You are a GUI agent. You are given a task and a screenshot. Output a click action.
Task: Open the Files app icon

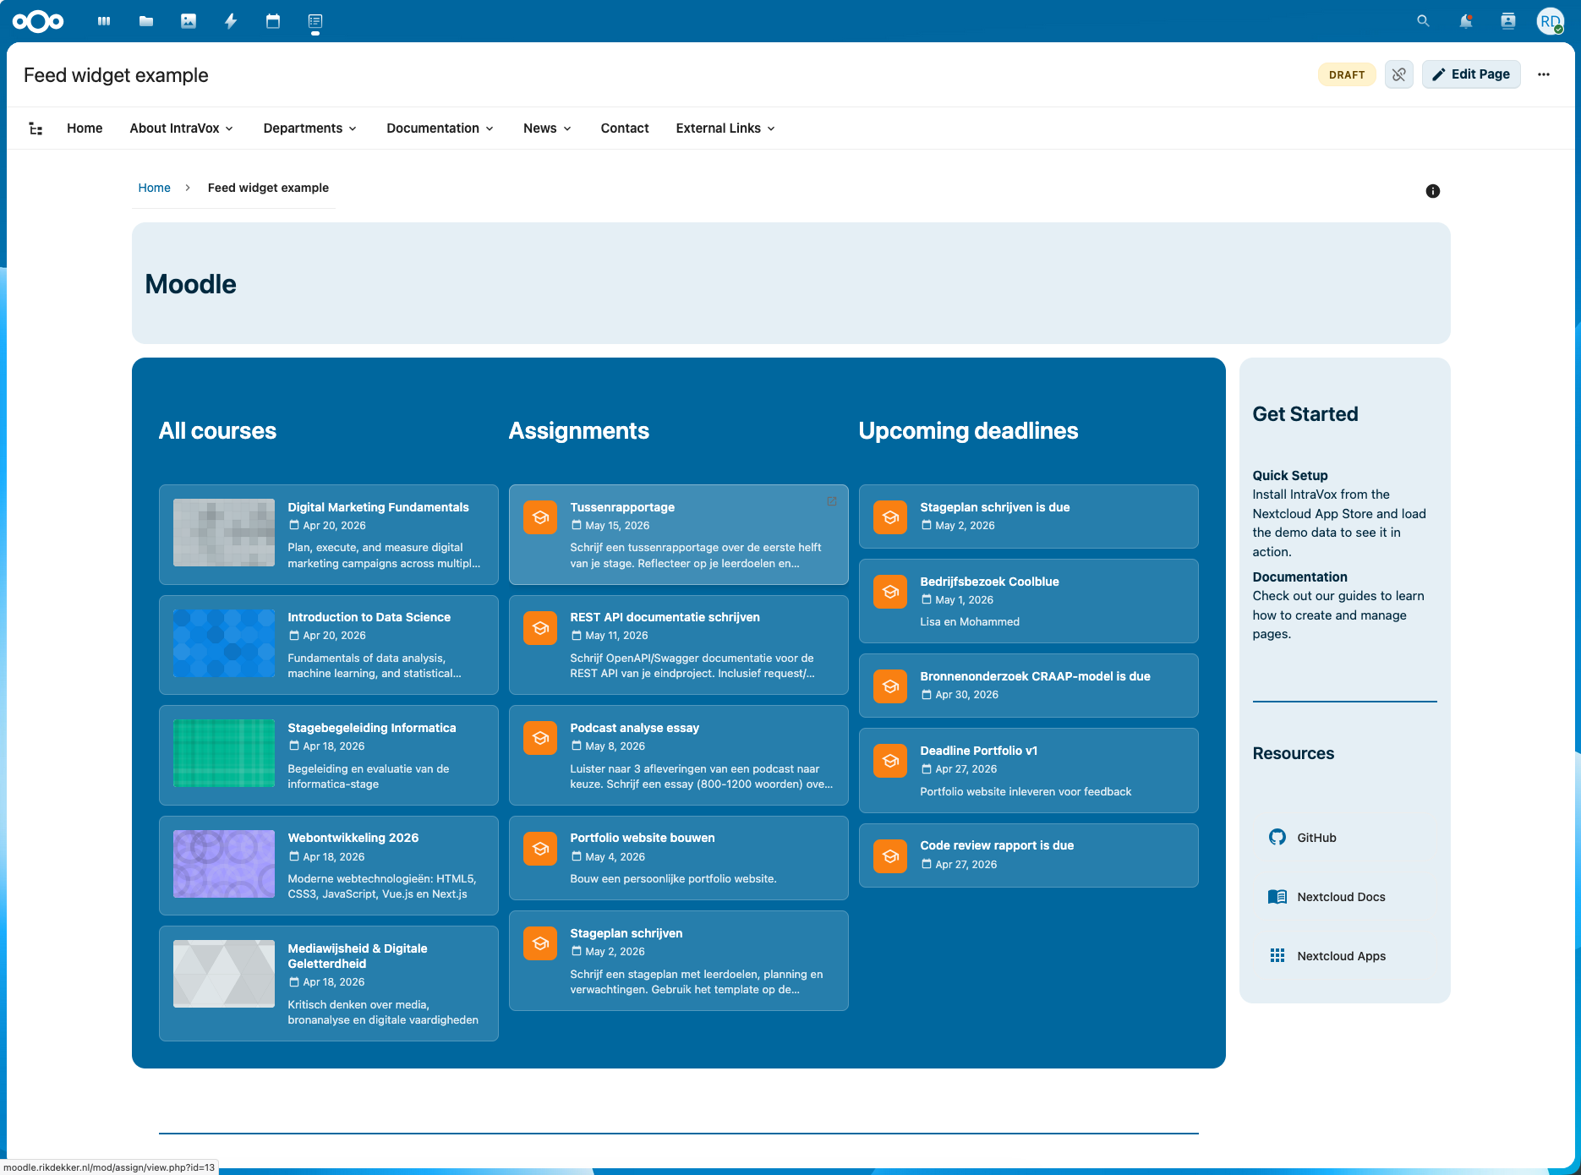(x=146, y=21)
